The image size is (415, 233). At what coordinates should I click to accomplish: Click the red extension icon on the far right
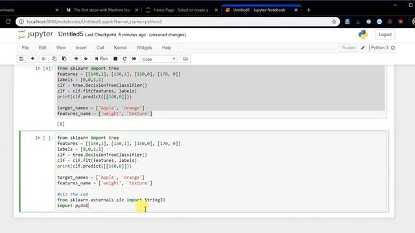pos(401,21)
